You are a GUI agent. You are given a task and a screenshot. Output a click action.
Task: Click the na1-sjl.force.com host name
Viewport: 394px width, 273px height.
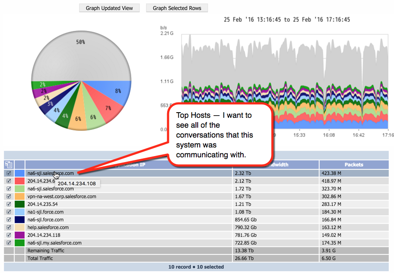[x=46, y=212]
